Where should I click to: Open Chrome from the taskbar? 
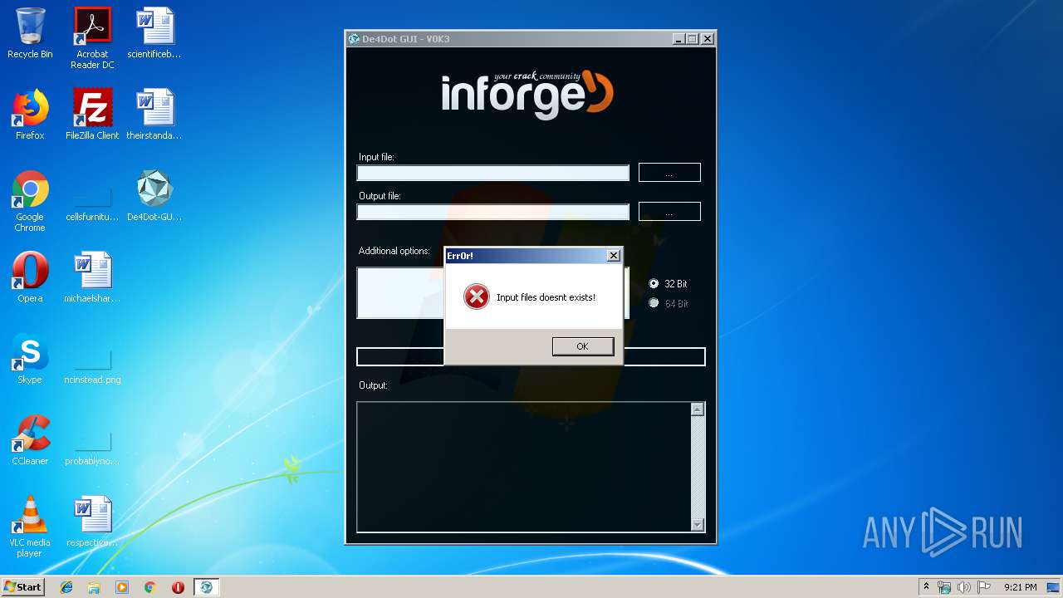(150, 587)
